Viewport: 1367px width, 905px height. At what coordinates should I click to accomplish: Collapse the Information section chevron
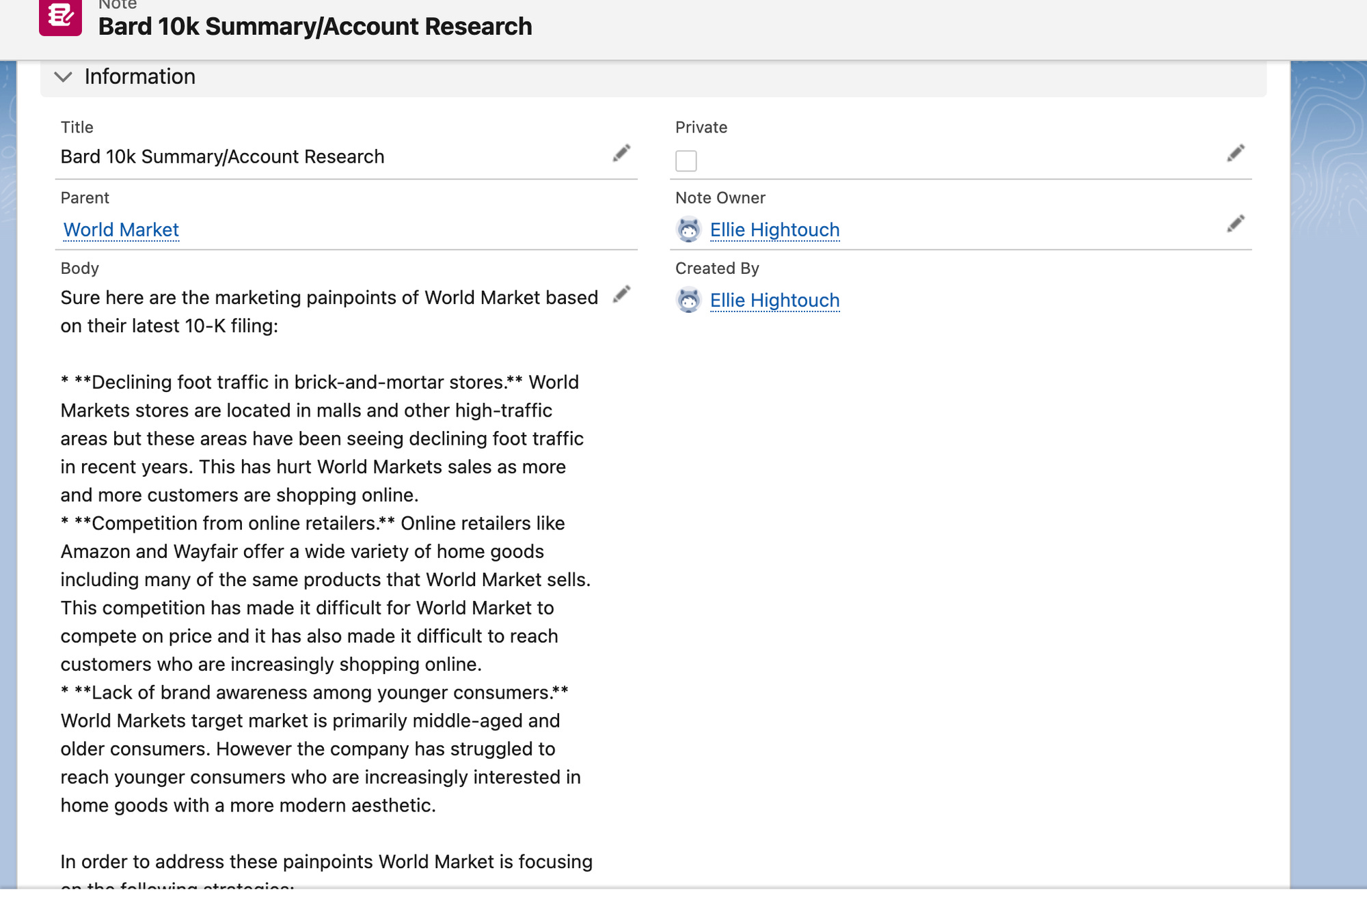(x=63, y=76)
